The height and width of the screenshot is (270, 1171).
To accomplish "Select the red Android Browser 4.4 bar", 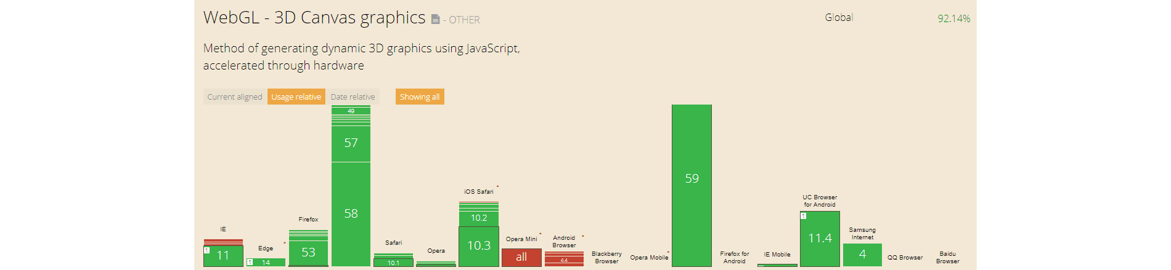I will point(564,260).
